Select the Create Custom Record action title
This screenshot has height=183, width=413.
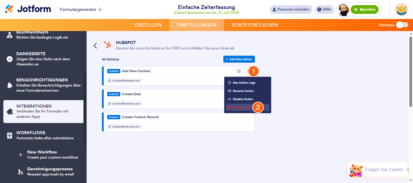coord(140,117)
